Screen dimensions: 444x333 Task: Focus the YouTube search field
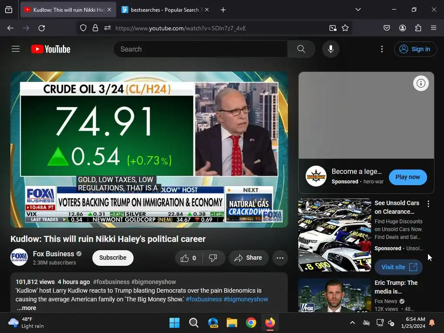tap(201, 49)
